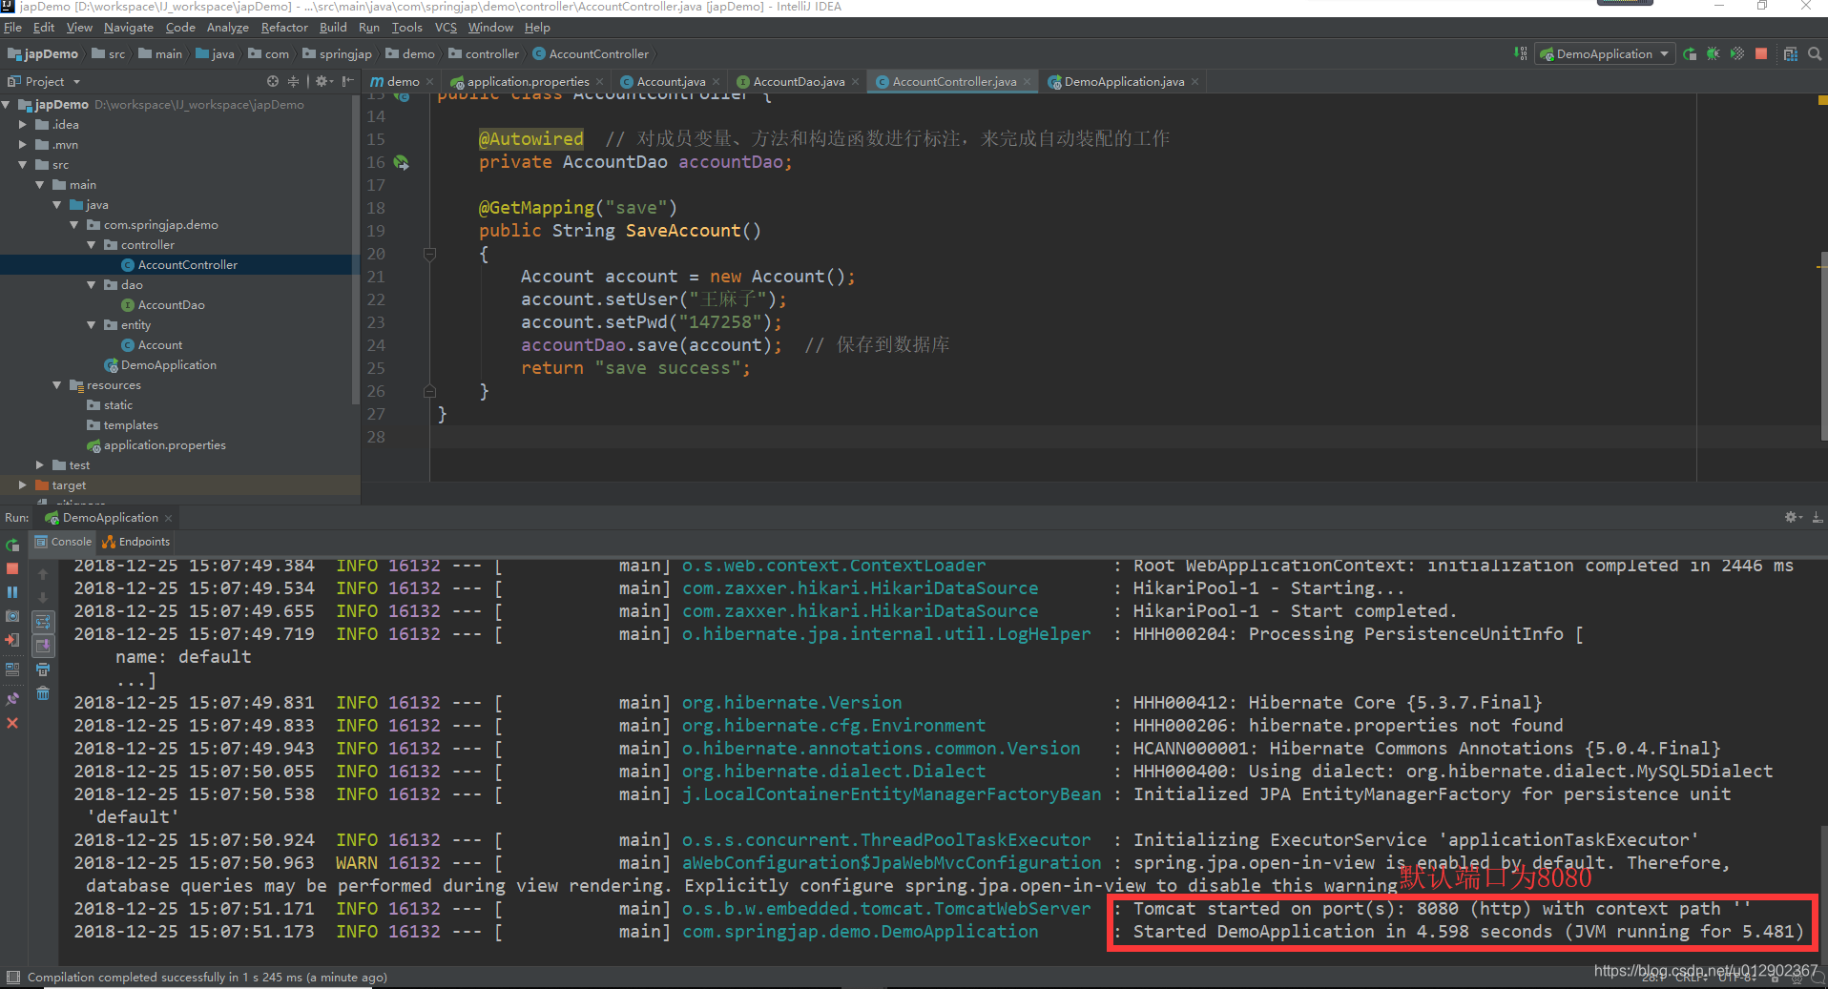The image size is (1828, 989).
Task: Click the Exit icon in the Run sidebar
Action: pyautogui.click(x=12, y=640)
